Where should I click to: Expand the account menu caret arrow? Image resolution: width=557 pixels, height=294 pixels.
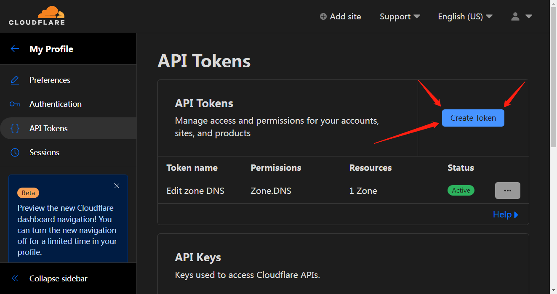point(529,16)
